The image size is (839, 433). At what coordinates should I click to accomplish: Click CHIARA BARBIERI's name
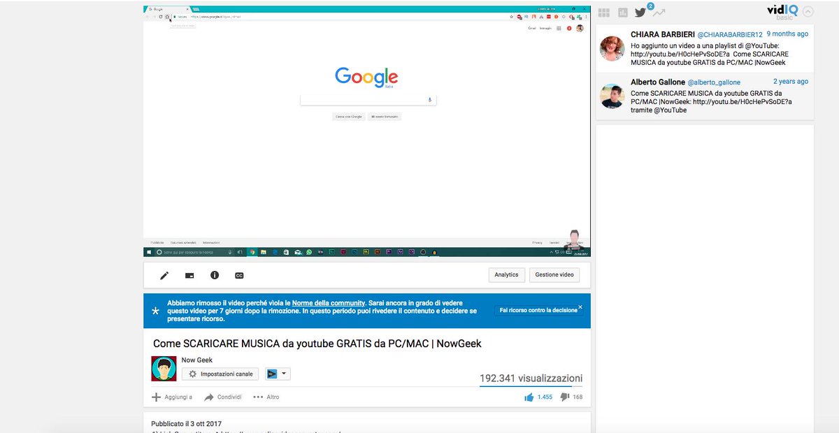(x=662, y=34)
